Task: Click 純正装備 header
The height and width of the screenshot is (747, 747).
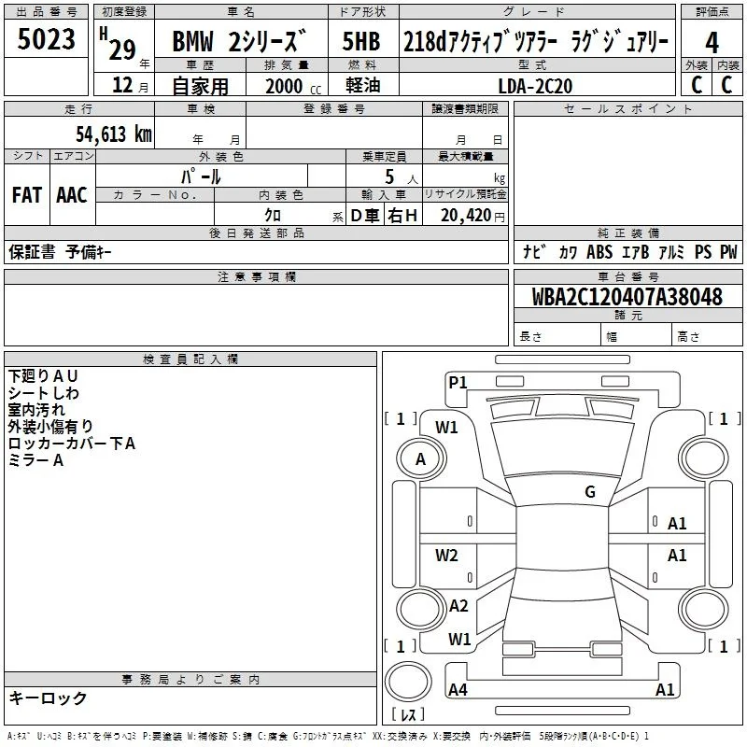Action: click(x=627, y=233)
